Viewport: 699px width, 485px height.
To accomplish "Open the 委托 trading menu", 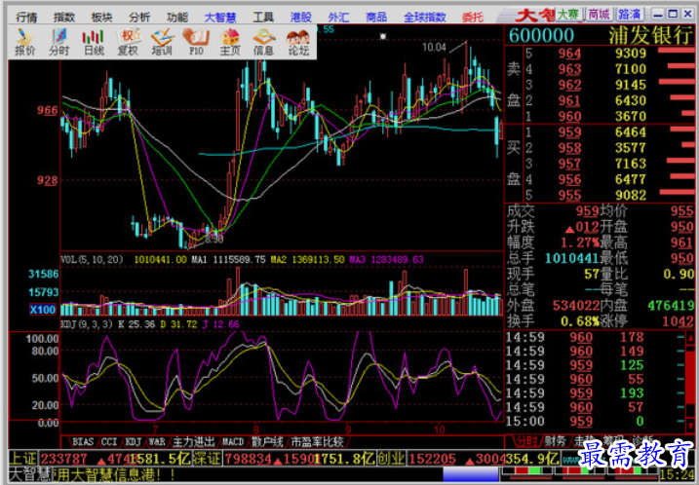I will tap(473, 17).
